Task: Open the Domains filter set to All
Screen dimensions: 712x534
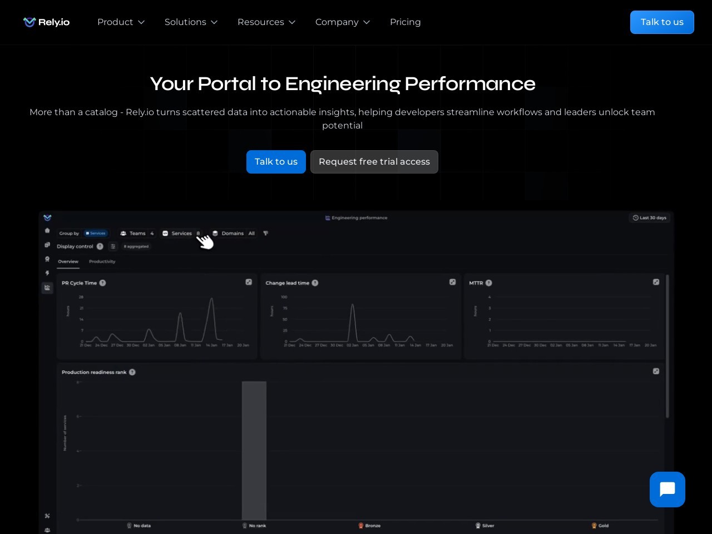Action: (234, 233)
